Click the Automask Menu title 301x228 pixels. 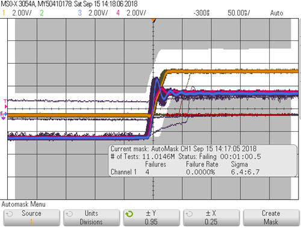[x=23, y=205]
